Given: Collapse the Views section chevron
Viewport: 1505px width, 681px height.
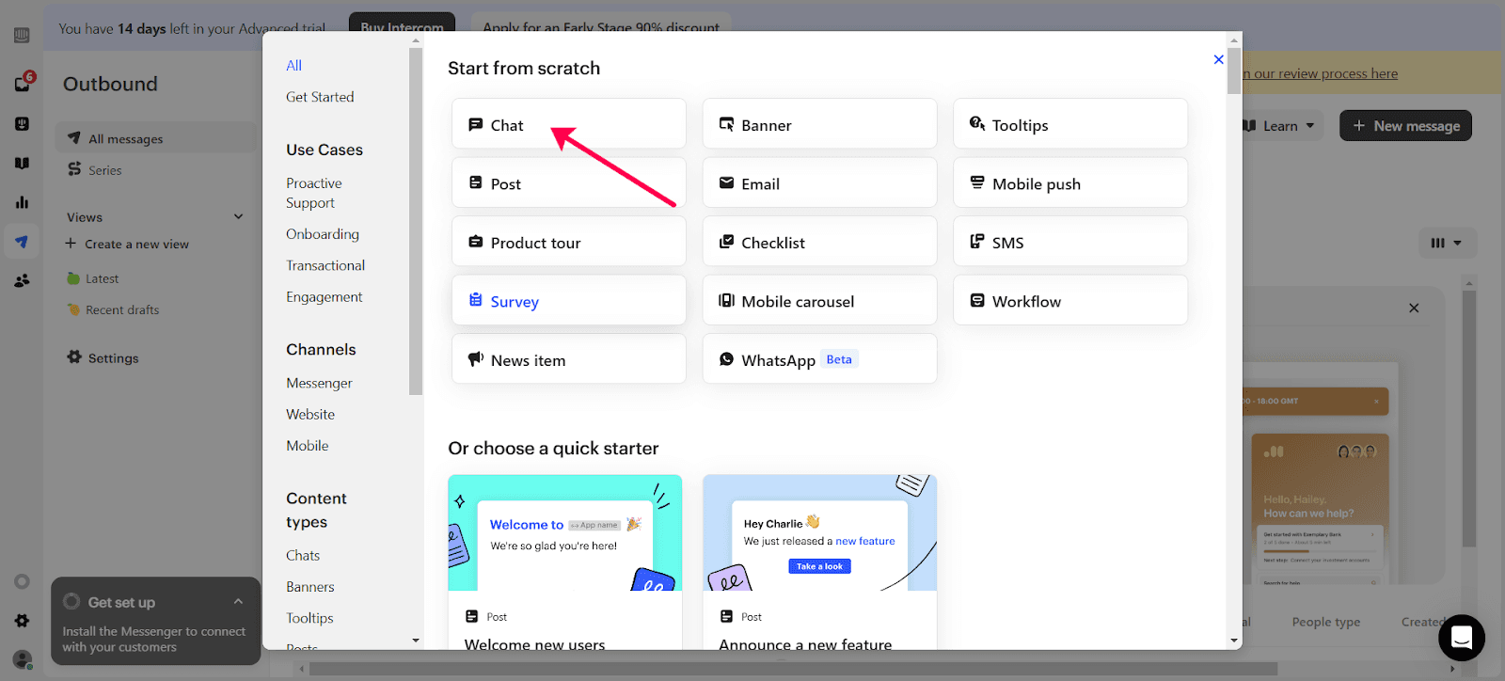Looking at the screenshot, I should (238, 216).
